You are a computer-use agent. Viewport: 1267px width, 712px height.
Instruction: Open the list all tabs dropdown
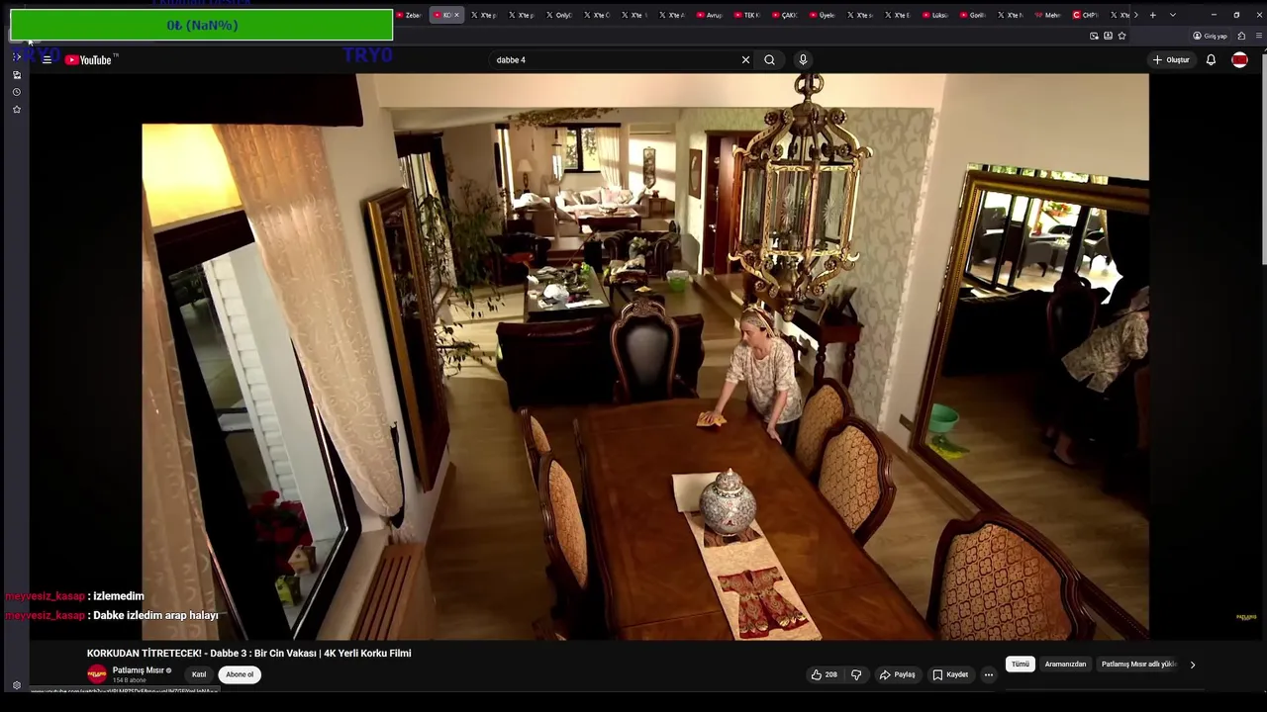[1173, 15]
